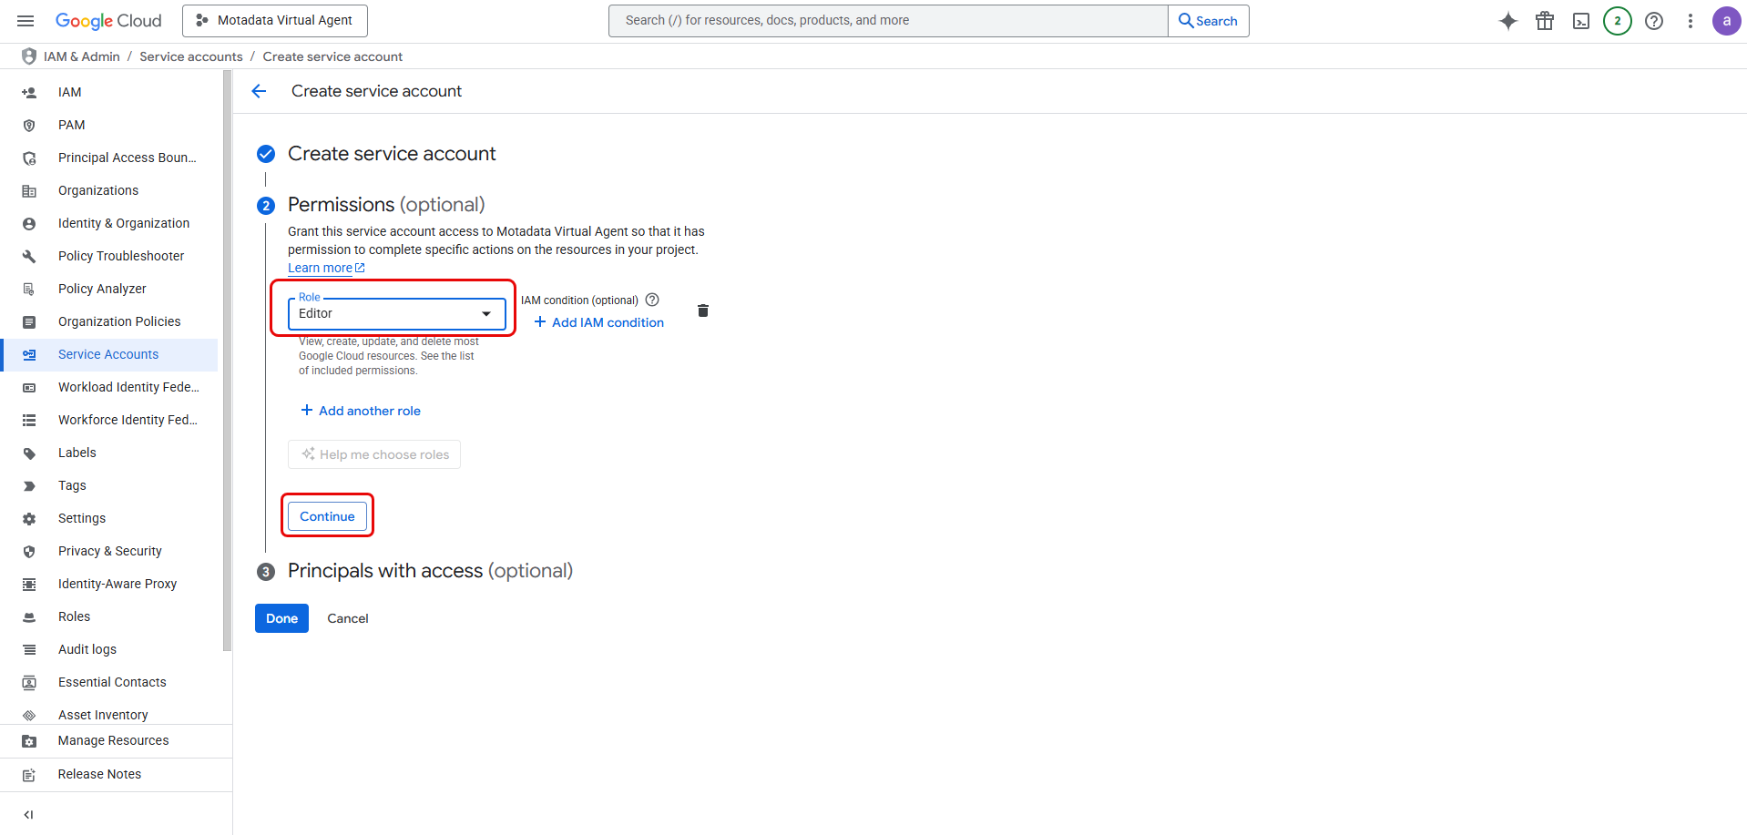Open the Motadata Virtual Agent project picker
The image size is (1747, 835).
(x=274, y=20)
